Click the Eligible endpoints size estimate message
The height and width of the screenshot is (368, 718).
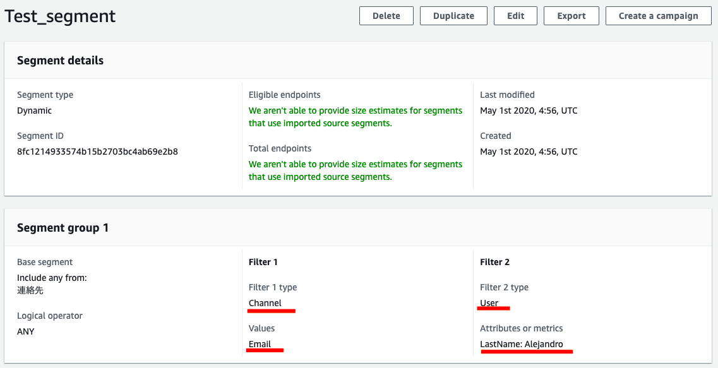point(355,117)
